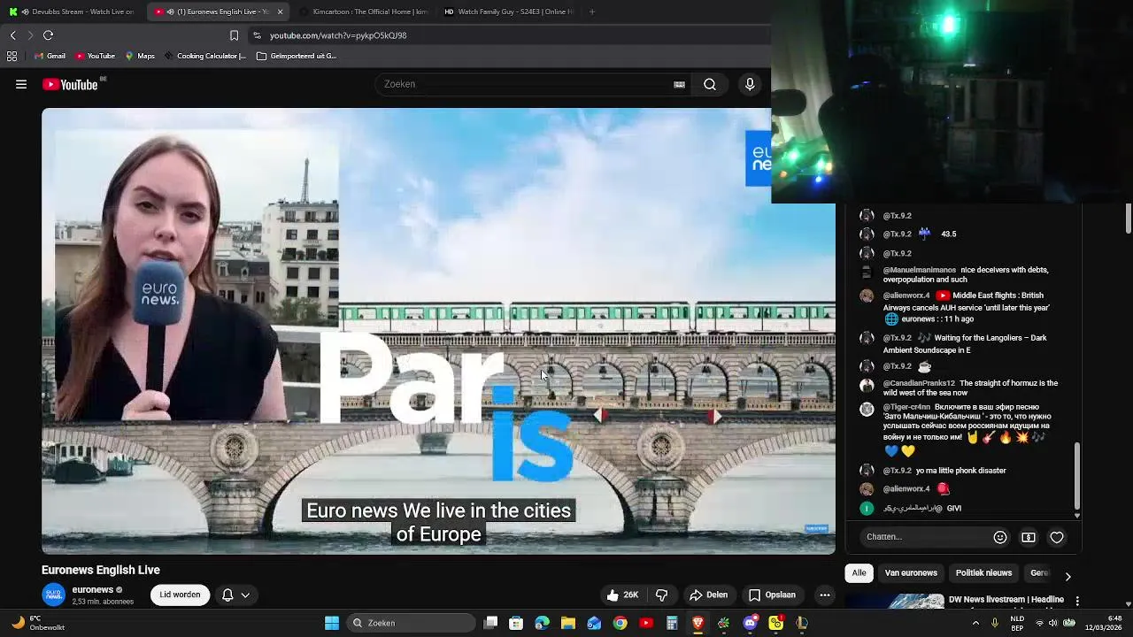Image resolution: width=1133 pixels, height=637 pixels.
Task: Open the Cooking Calculator bookmark
Action: (x=204, y=56)
